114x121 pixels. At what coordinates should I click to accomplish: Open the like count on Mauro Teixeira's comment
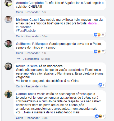pyautogui.click(x=102, y=85)
